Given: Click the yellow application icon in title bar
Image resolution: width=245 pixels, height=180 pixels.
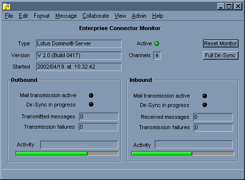Looking at the screenshot, I should click(x=7, y=6).
